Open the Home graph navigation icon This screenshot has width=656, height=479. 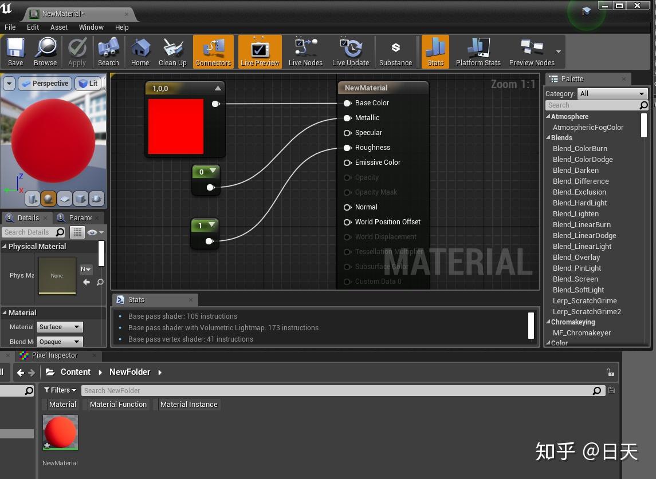(x=140, y=52)
